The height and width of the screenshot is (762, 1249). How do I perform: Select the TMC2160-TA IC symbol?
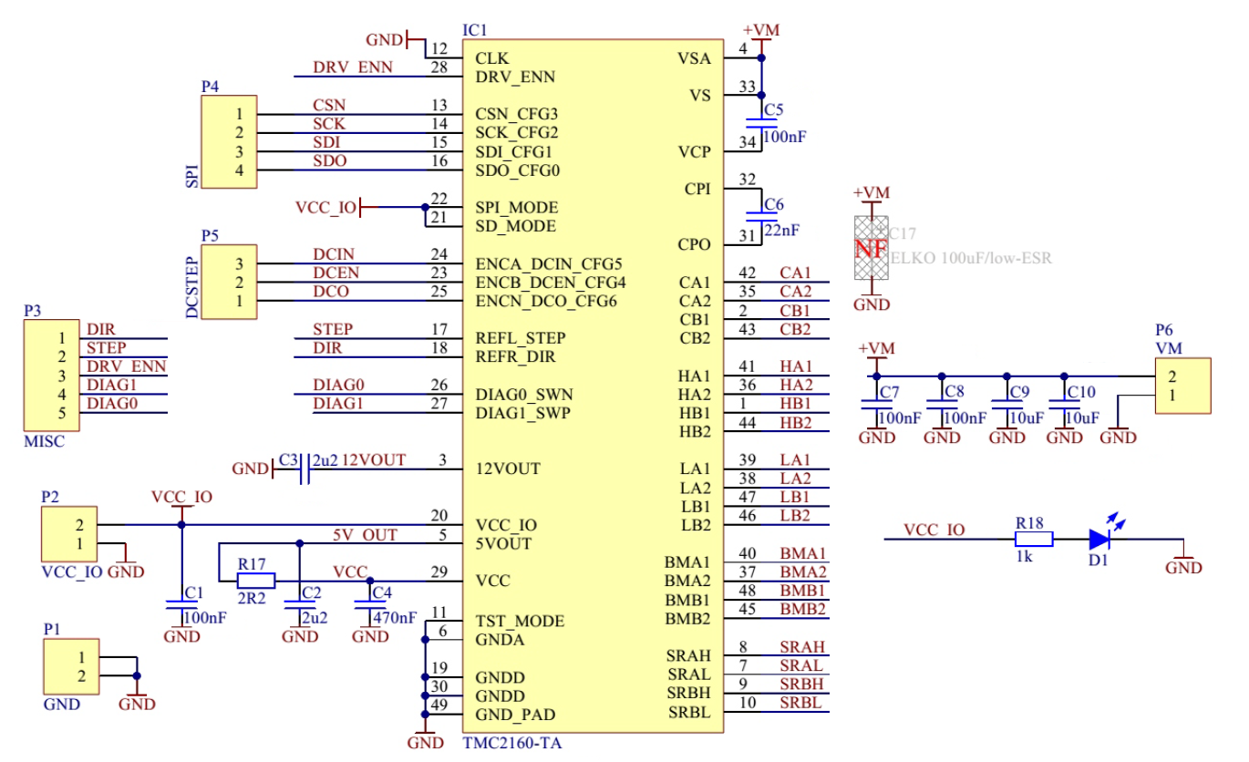[x=593, y=383]
